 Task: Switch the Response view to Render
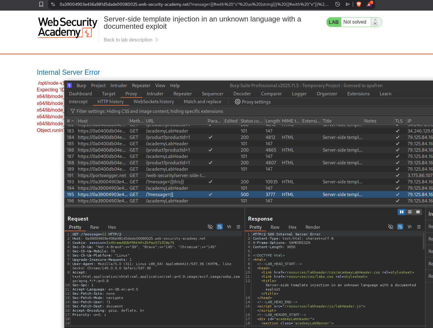click(x=312, y=227)
